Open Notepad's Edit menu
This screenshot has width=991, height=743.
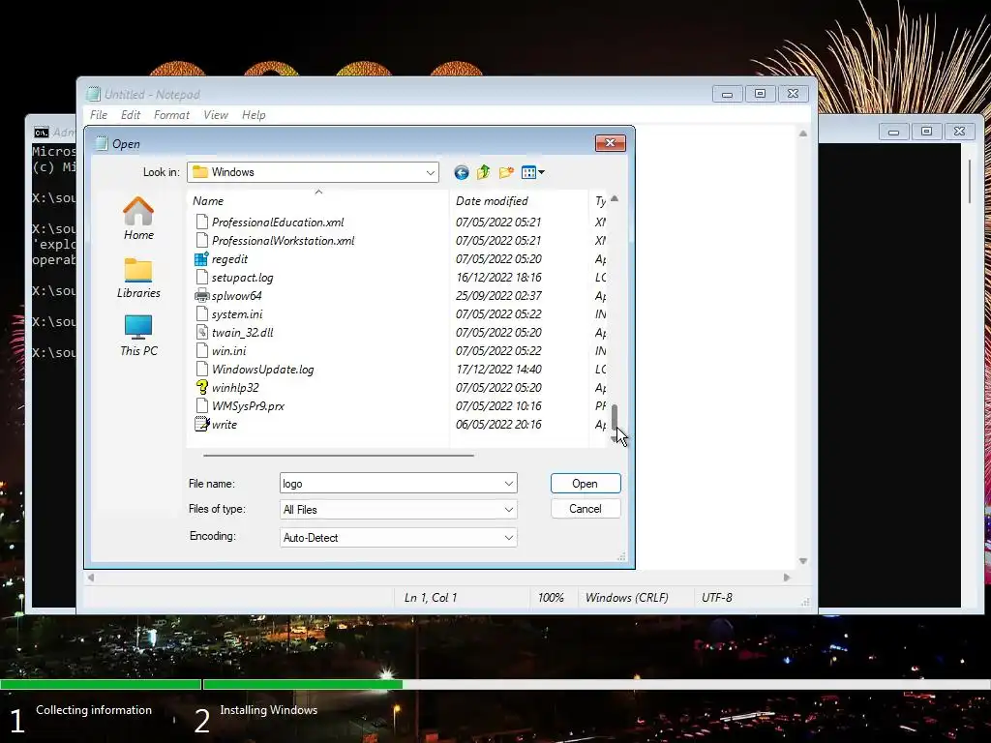(131, 115)
